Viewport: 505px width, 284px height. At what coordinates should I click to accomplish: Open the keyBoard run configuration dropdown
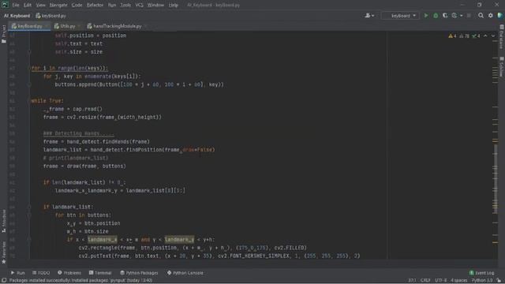point(401,16)
